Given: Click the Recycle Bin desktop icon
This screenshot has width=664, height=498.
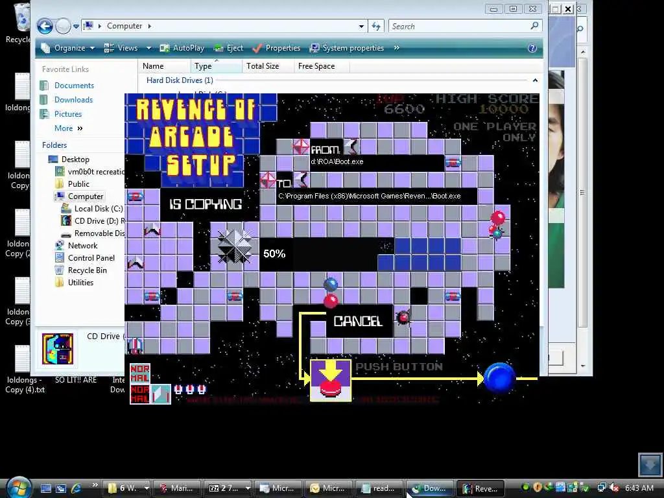Looking at the screenshot, I should point(18,22).
